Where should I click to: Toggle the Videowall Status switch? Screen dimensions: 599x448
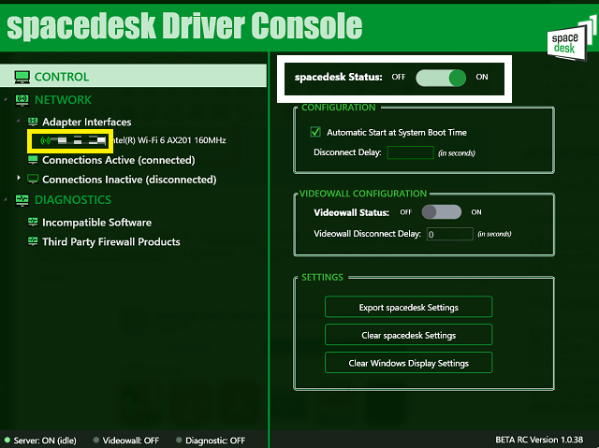tap(441, 211)
